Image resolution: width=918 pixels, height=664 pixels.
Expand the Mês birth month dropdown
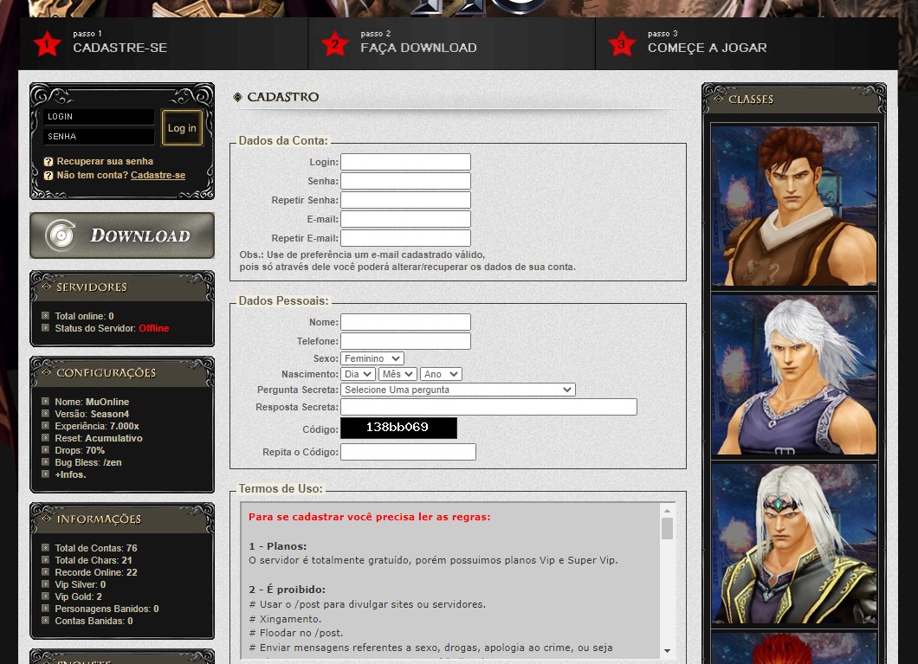point(398,374)
